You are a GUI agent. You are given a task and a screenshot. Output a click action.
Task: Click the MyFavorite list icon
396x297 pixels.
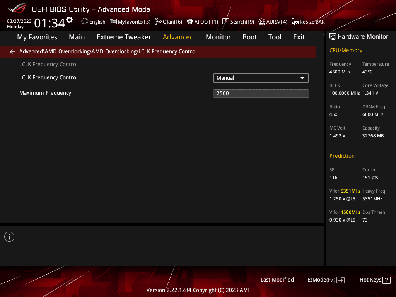pos(113,22)
